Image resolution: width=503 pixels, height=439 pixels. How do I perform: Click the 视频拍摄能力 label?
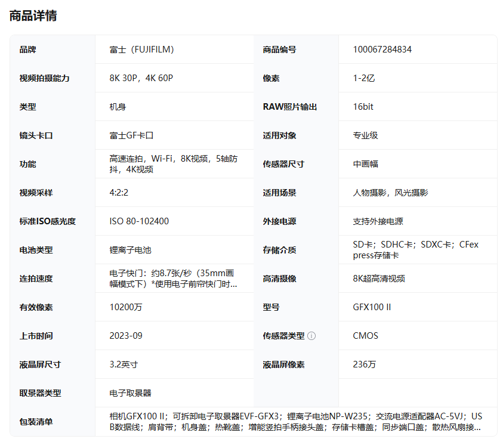point(44,78)
